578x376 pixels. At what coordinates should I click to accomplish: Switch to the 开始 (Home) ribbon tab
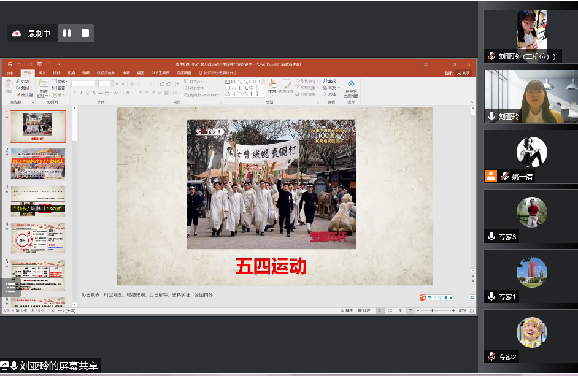27,73
